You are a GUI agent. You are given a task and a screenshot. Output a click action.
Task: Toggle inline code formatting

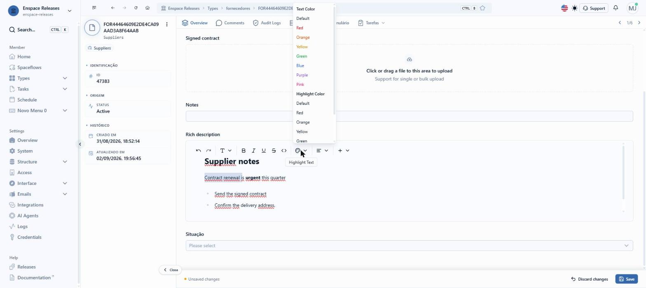(284, 151)
